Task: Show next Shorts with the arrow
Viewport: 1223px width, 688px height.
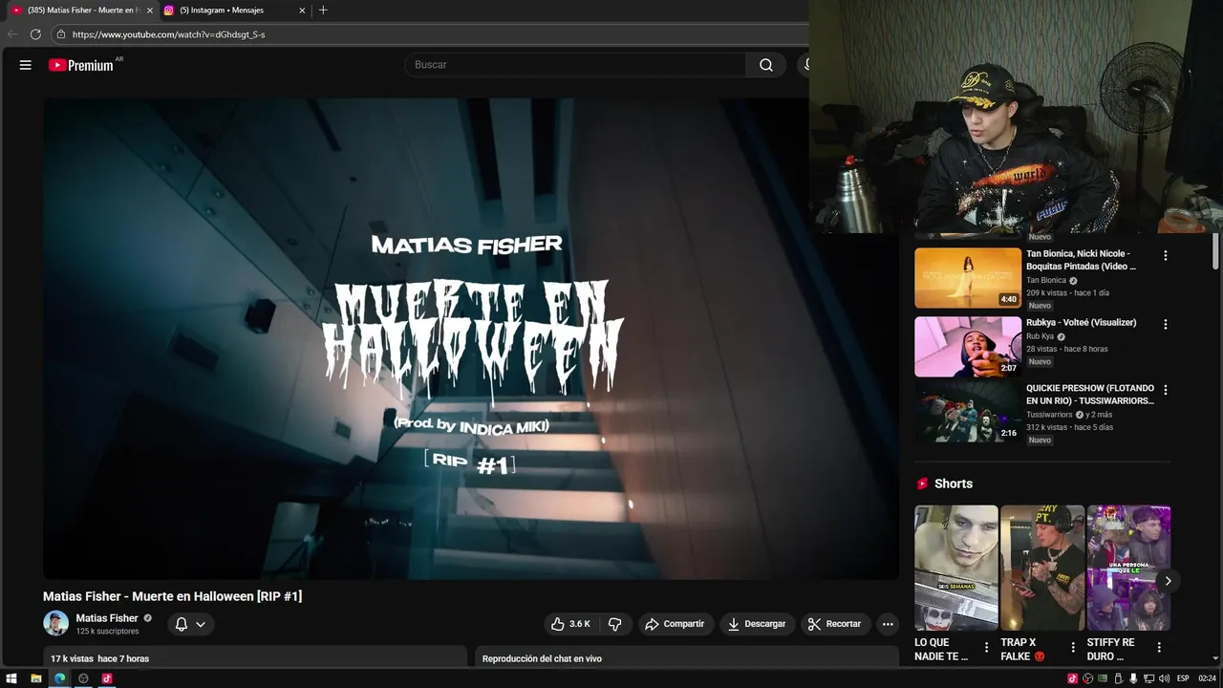Action: [x=1168, y=581]
